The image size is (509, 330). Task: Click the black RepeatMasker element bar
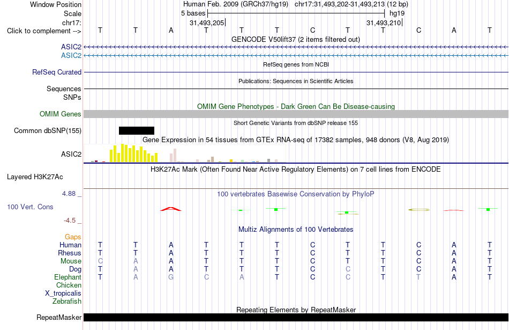click(x=296, y=318)
